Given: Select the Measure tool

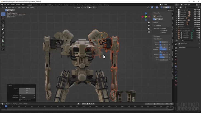Looking at the screenshot, I should tap(3, 41).
